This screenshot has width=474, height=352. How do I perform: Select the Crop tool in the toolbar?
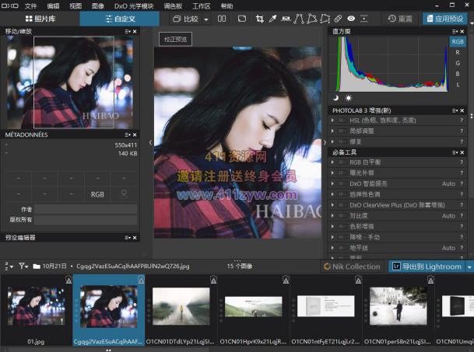tap(260, 19)
